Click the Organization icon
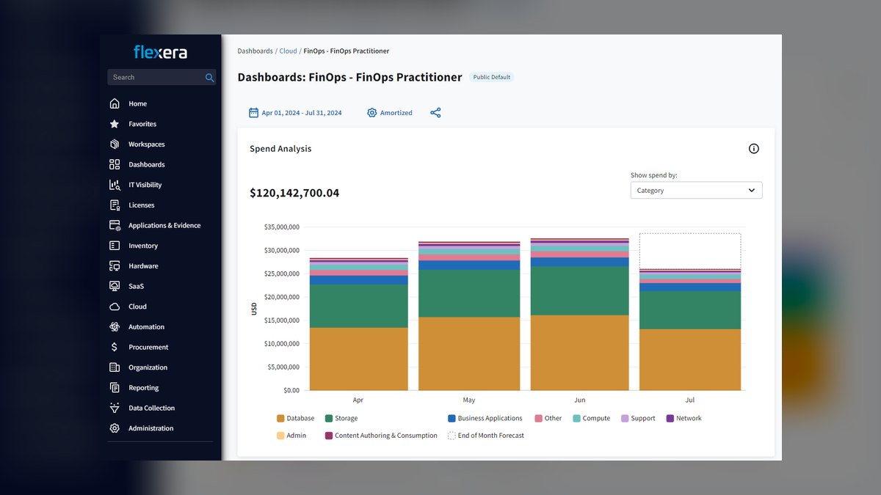The width and height of the screenshot is (881, 495). click(x=115, y=367)
